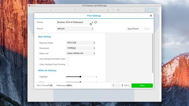Screen dimensions: 189x106
Task: Click the Main Setting heading
Action: tap(44, 37)
